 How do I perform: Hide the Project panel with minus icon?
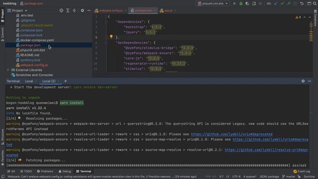pos(89,10)
